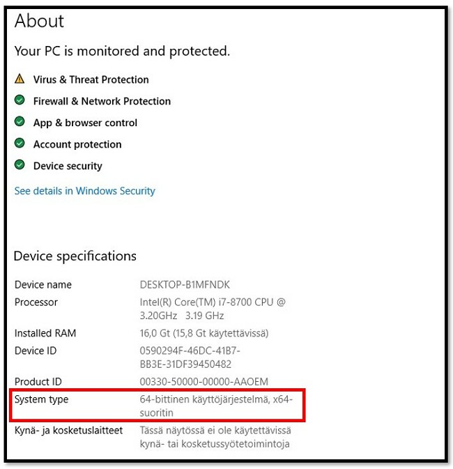Click the Device security label
Image resolution: width=453 pixels, height=469 pixels.
(68, 166)
